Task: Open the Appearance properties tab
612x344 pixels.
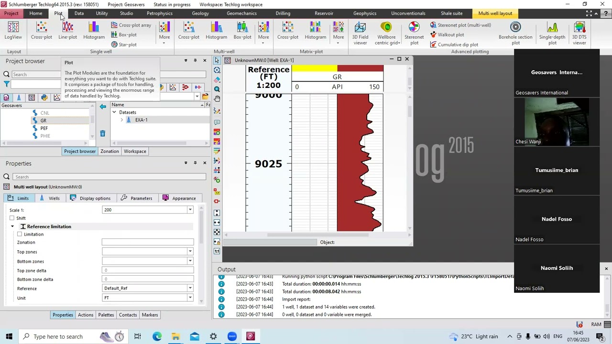Action: 179,198
